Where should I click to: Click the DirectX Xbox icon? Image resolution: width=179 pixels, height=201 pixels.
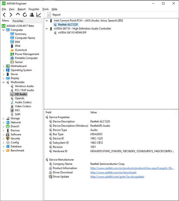[x=8, y=126]
